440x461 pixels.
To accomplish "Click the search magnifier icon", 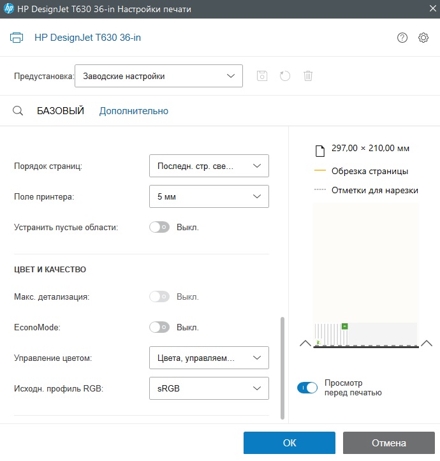I will [18, 110].
